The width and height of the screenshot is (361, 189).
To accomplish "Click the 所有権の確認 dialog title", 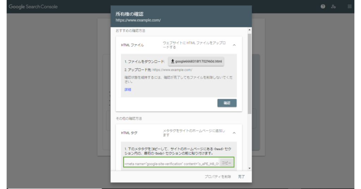I will pyautogui.click(x=129, y=14).
